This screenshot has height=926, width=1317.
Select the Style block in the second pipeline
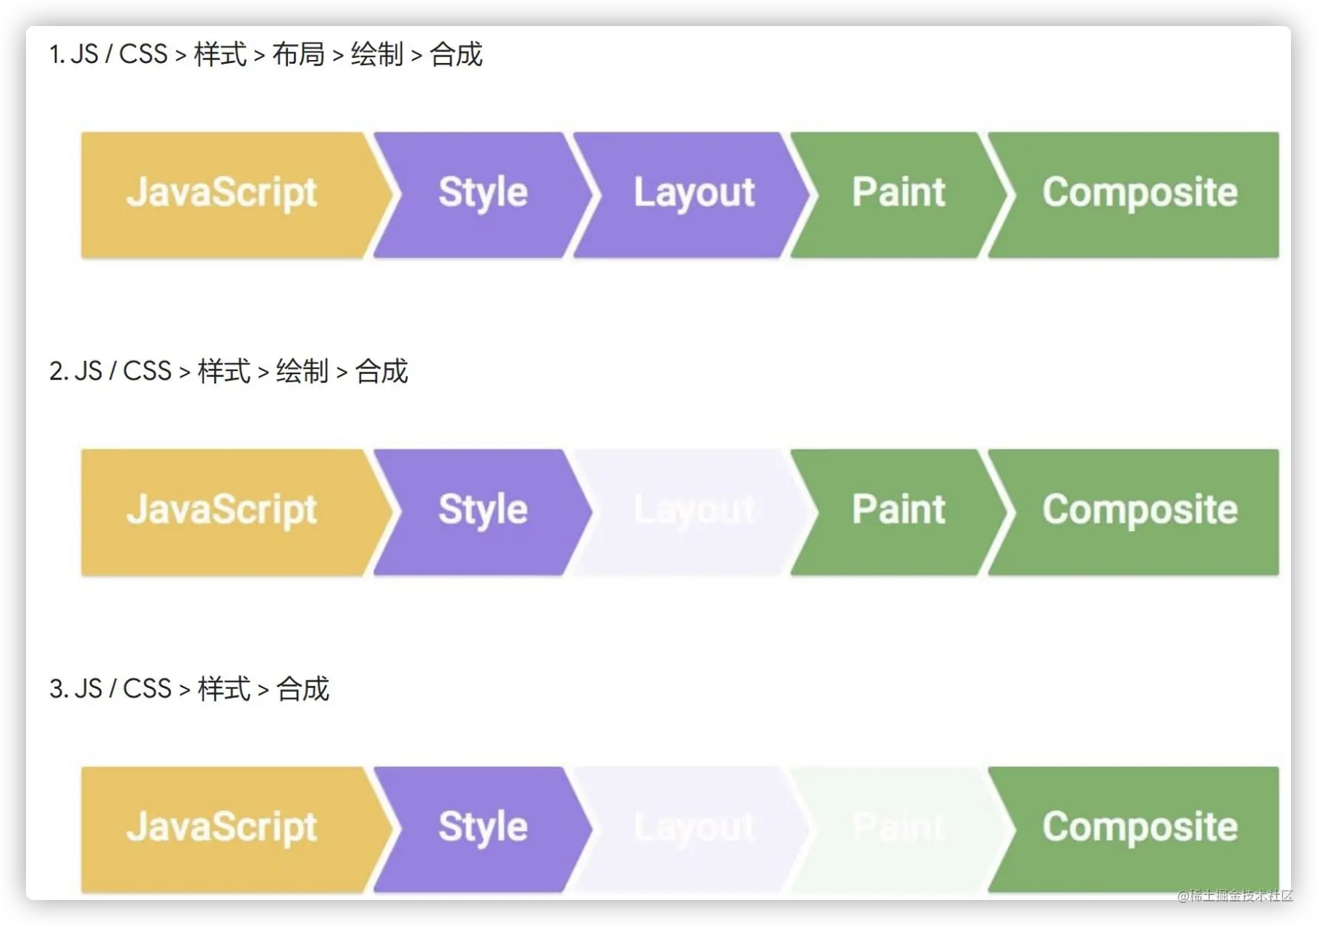(x=483, y=512)
